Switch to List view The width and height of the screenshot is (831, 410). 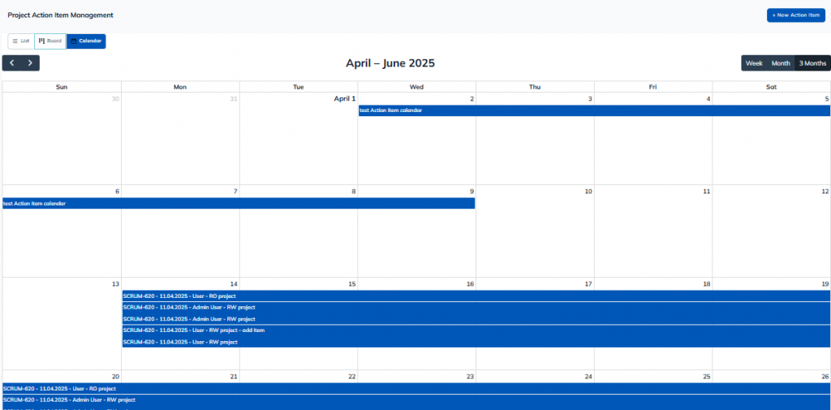21,41
